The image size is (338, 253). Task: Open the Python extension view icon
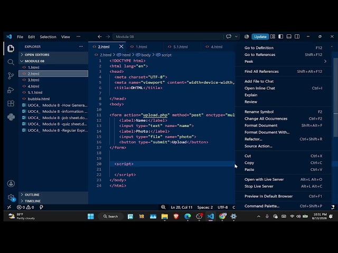[11, 117]
